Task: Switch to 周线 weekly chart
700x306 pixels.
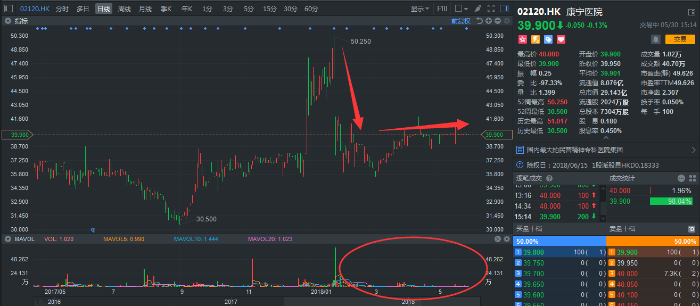Action: [124, 9]
